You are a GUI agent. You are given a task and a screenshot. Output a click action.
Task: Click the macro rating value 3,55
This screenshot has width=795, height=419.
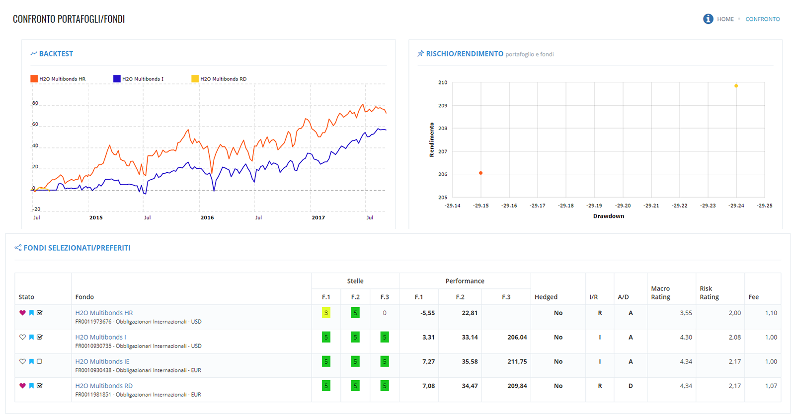pyautogui.click(x=686, y=313)
